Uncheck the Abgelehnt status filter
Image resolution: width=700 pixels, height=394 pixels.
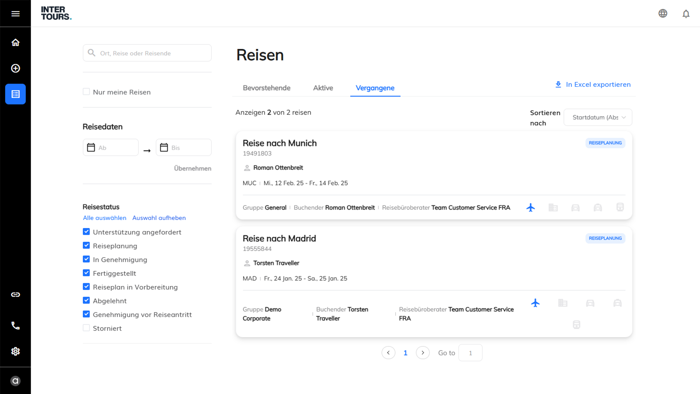tap(86, 301)
